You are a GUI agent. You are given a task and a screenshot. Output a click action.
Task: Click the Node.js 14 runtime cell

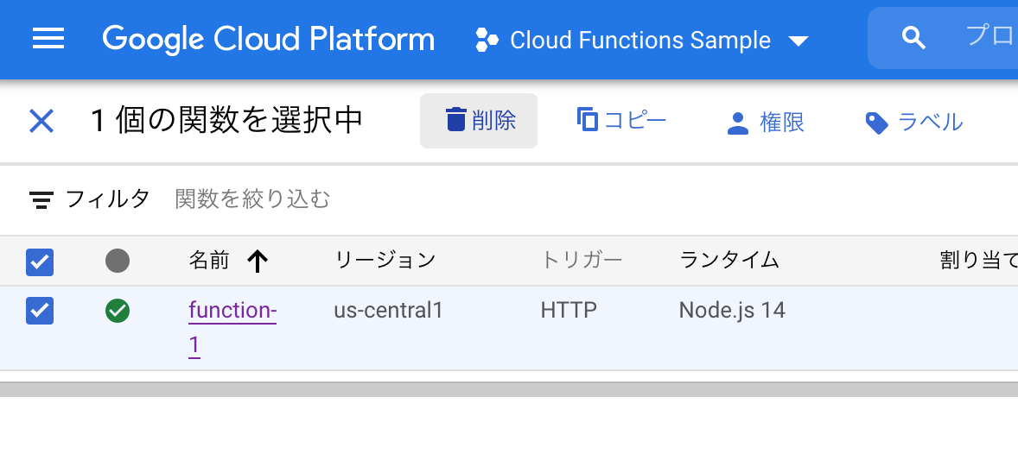(x=732, y=311)
